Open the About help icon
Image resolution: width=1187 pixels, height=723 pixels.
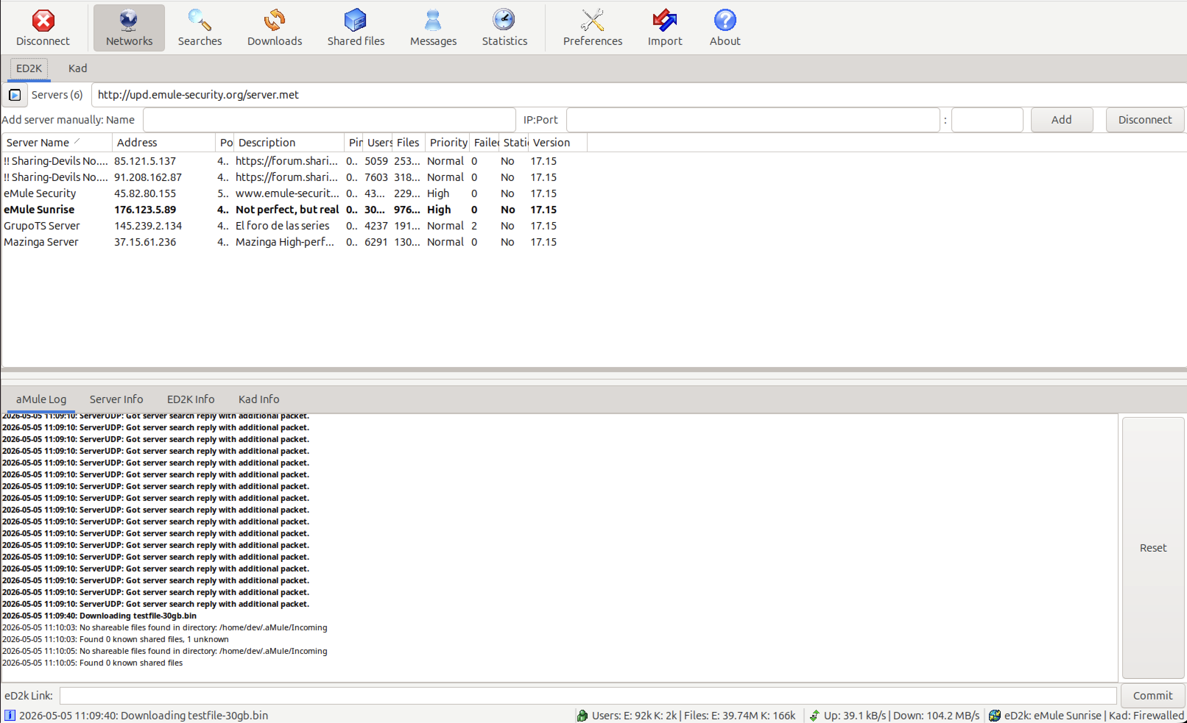click(725, 28)
